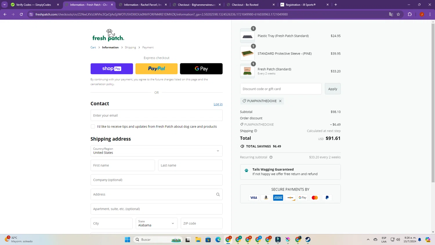Click the PayPal icon under Secure Payments
The width and height of the screenshot is (435, 245).
[x=327, y=198]
